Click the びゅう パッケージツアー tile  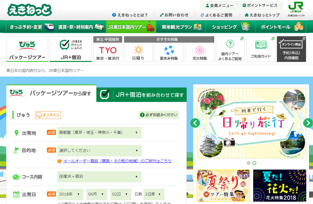tap(27, 49)
